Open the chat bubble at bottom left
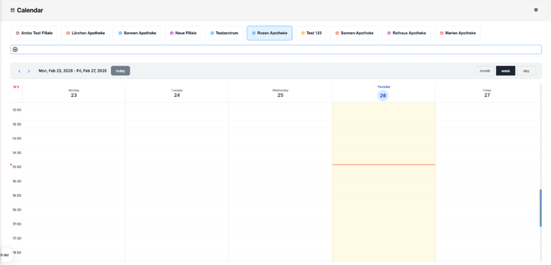Viewport: 551px width, 265px height. (x=5, y=255)
